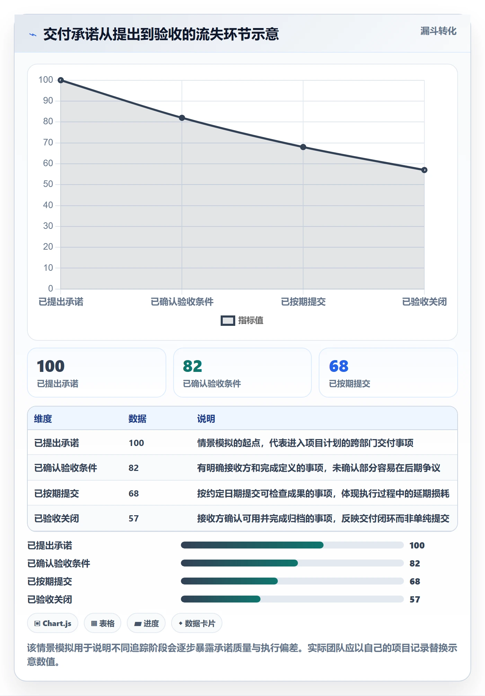Select the 已提出承诺 table row cell

(x=56, y=443)
